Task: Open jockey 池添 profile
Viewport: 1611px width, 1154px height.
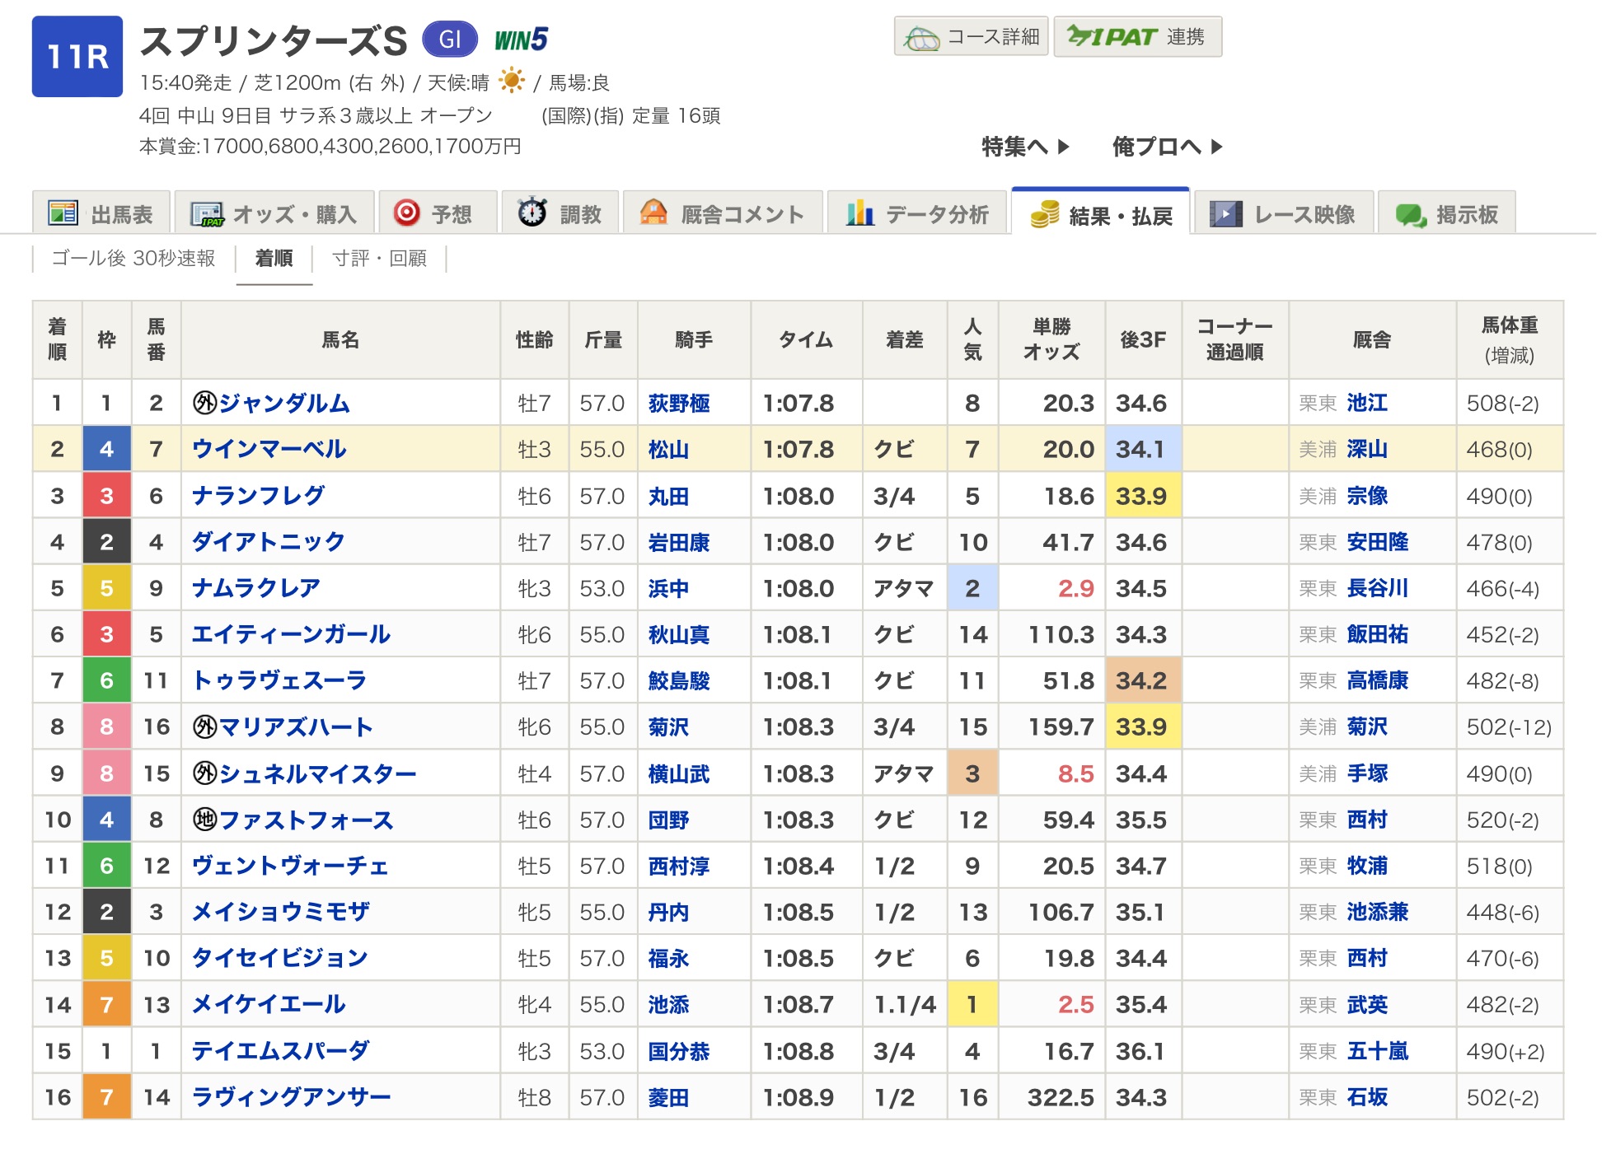Action: coord(668,1004)
